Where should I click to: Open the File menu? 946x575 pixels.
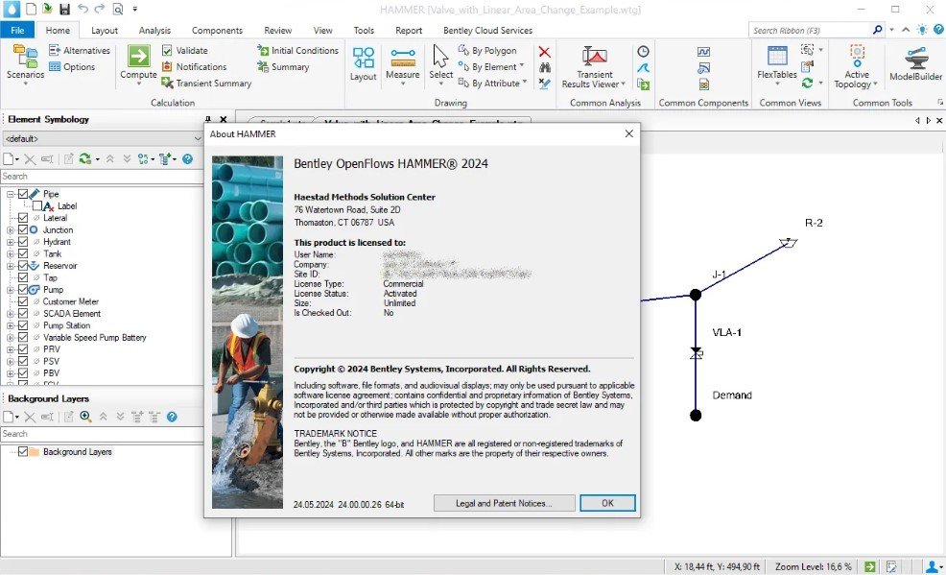pyautogui.click(x=17, y=30)
